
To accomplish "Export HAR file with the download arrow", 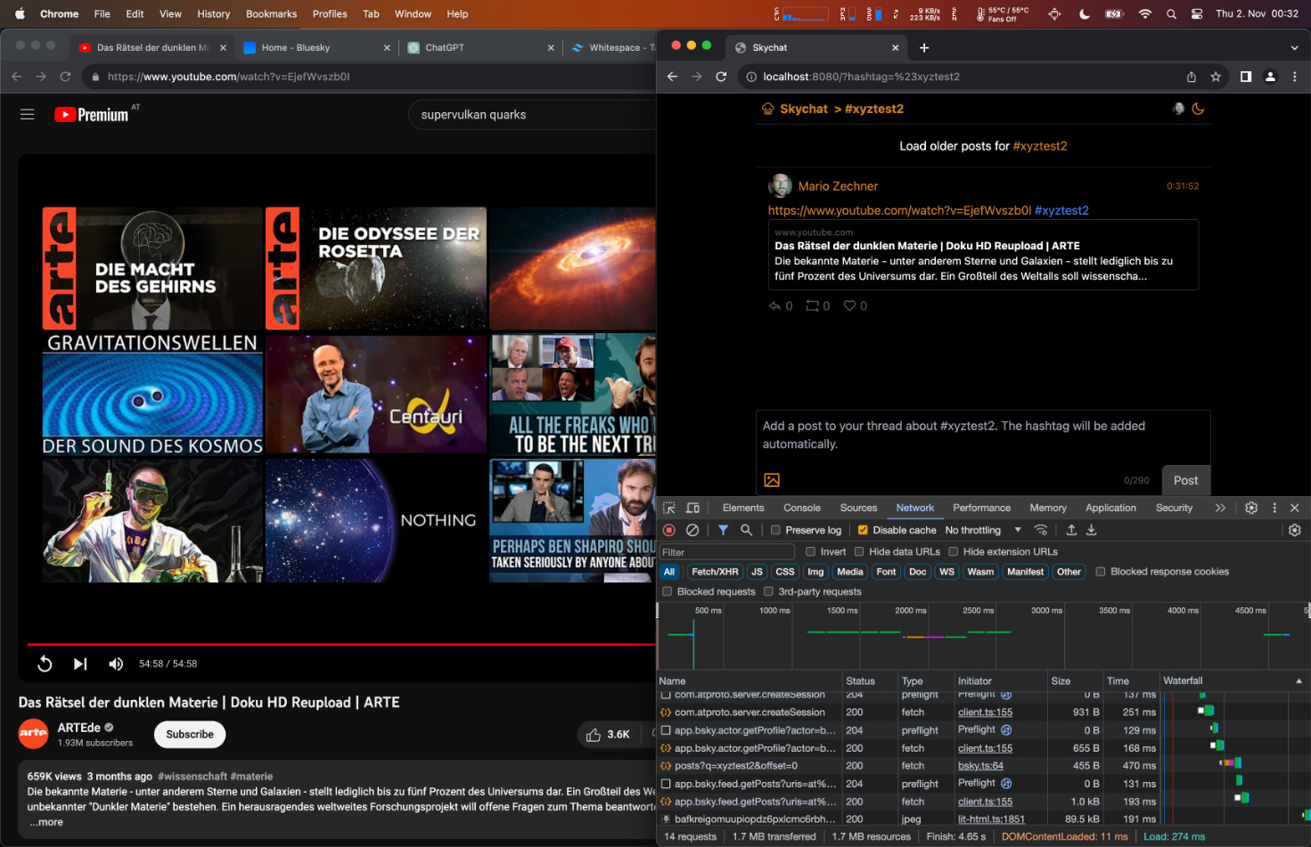I will coord(1091,530).
